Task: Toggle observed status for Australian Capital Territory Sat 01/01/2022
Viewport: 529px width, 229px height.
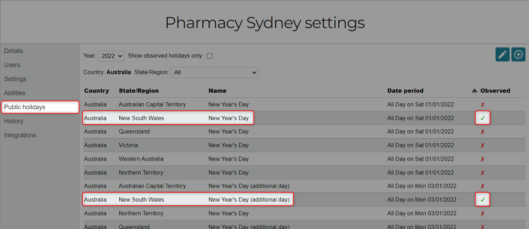Action: tap(483, 105)
